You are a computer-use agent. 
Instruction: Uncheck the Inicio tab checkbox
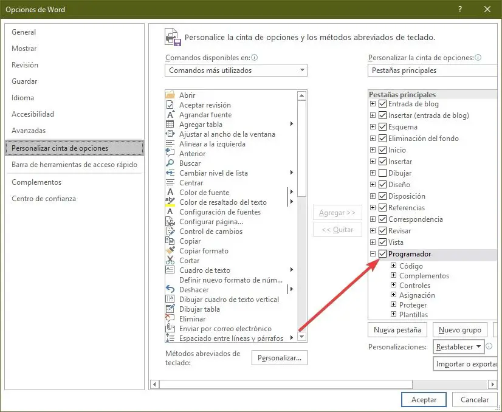[382, 150]
